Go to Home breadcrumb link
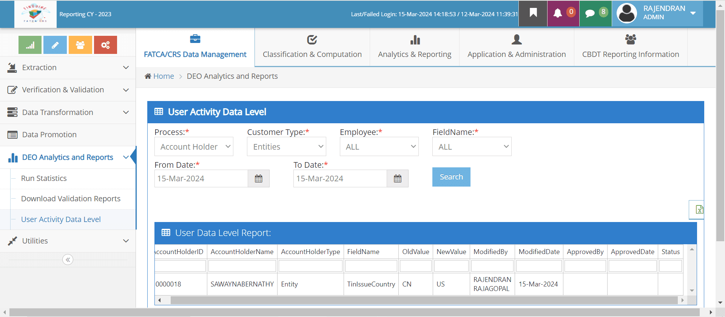725x317 pixels. click(x=164, y=76)
